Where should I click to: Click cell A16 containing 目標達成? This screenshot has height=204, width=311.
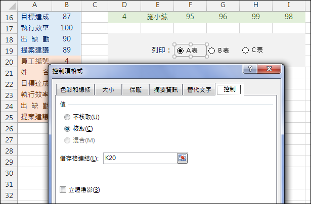point(35,17)
